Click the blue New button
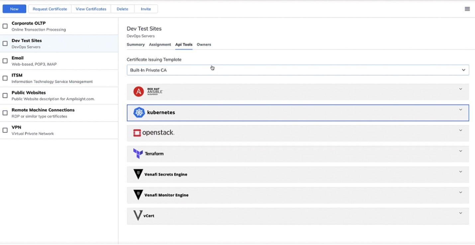Screen dimensions: 475x245 tap(14, 9)
